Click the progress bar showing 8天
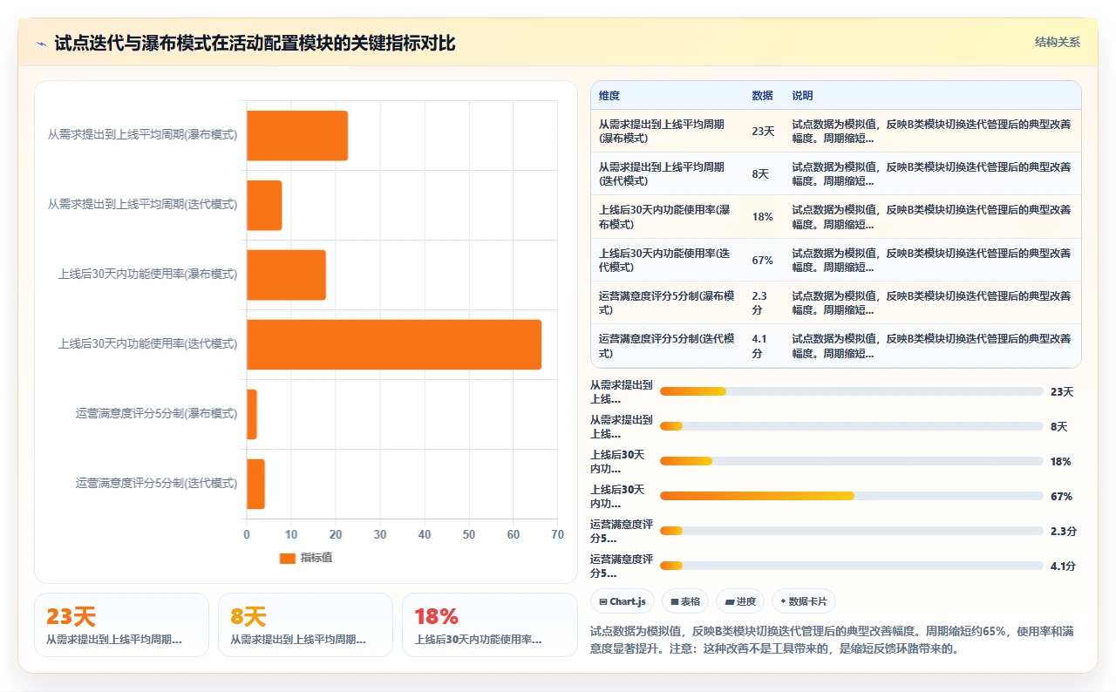Screen dimensions: 1116x692 tap(852, 426)
